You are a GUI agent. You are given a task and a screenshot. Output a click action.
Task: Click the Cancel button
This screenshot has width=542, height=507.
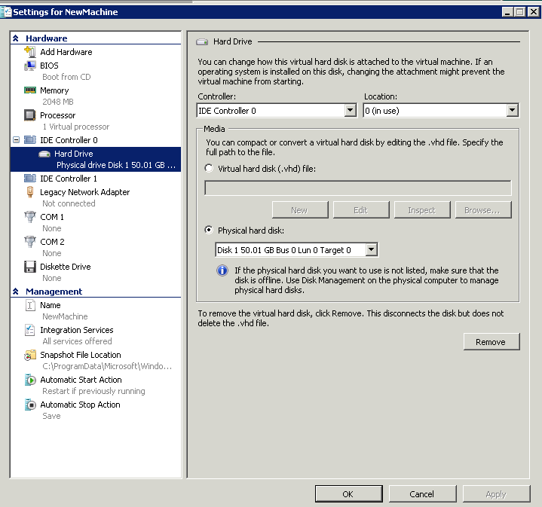422,494
